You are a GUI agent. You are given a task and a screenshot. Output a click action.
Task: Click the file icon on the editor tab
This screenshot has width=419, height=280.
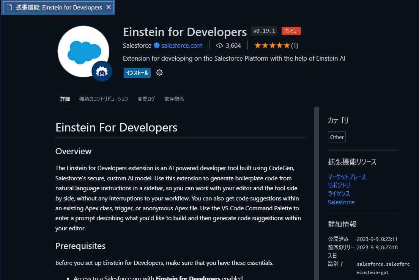(x=9, y=7)
